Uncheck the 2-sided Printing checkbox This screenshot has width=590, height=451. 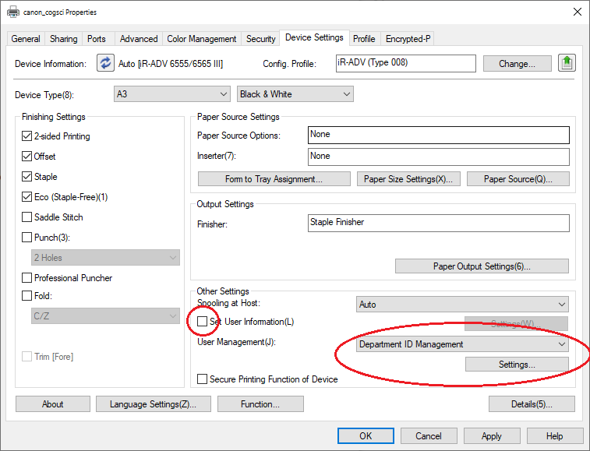click(27, 136)
